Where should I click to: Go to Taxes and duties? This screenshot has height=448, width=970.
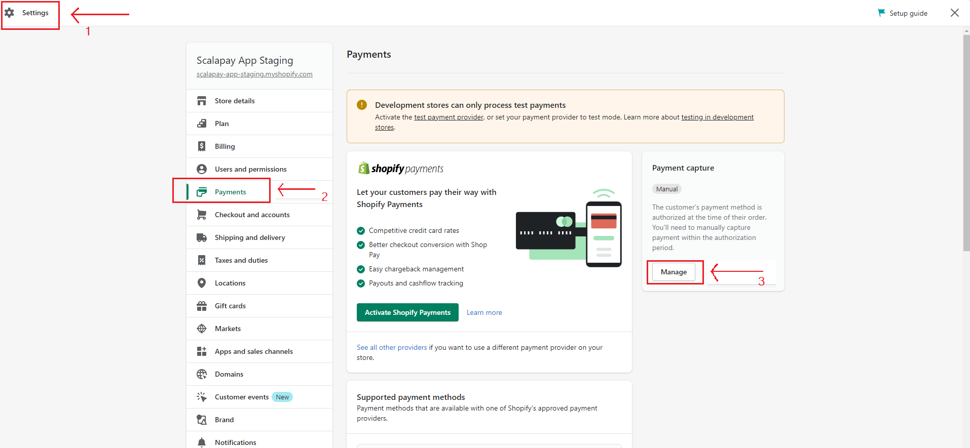tap(259, 260)
